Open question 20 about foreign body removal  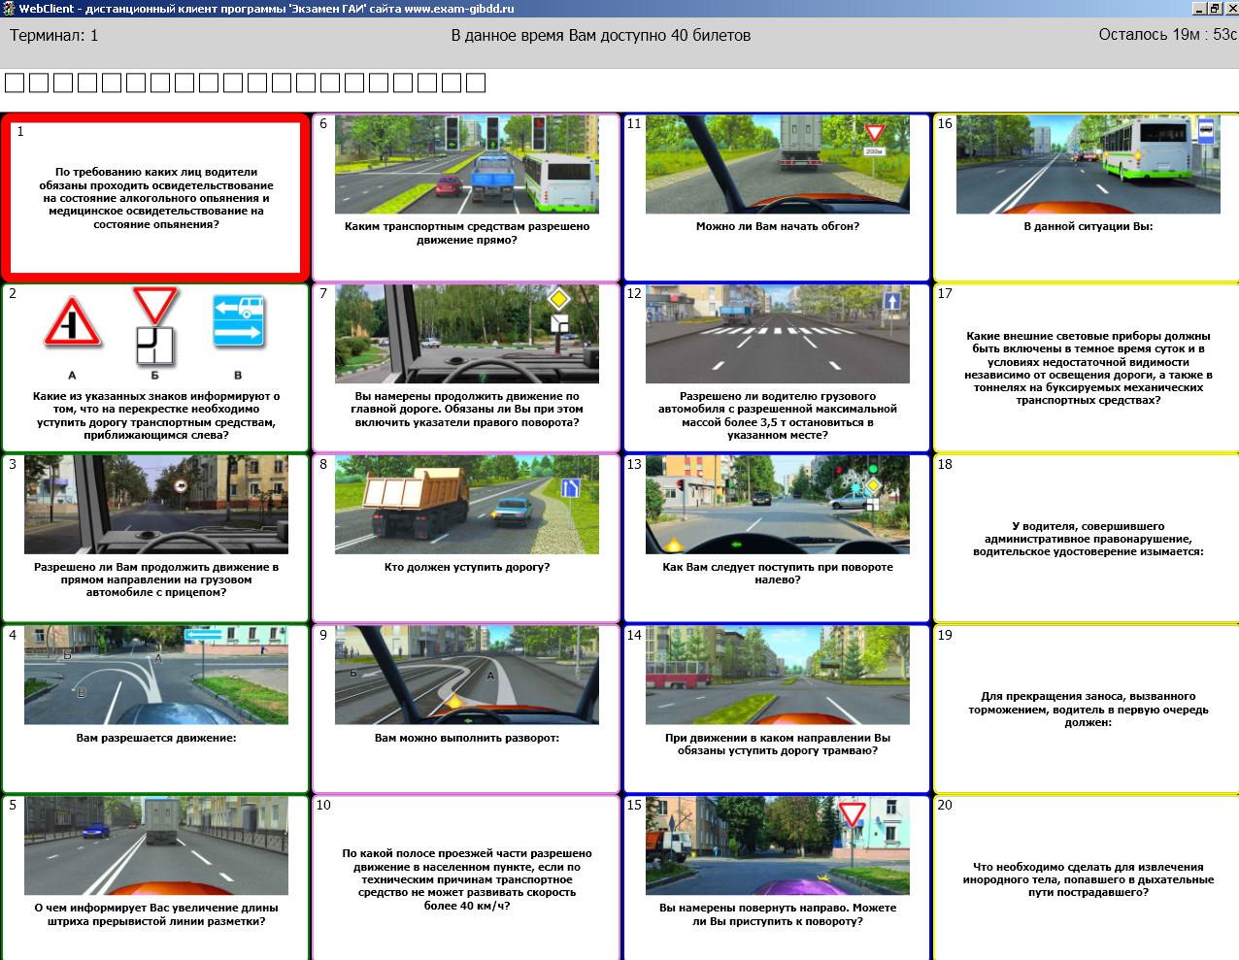click(1088, 879)
